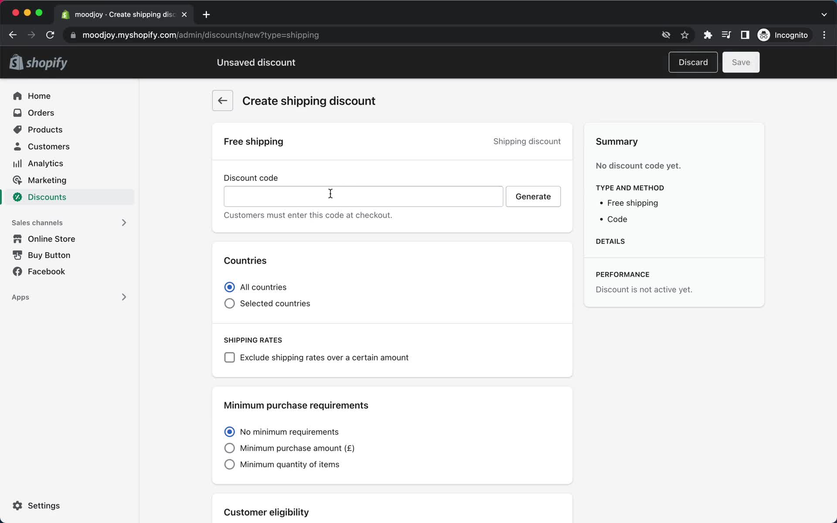This screenshot has width=837, height=523.
Task: Click the Products tag icon
Action: (x=17, y=129)
